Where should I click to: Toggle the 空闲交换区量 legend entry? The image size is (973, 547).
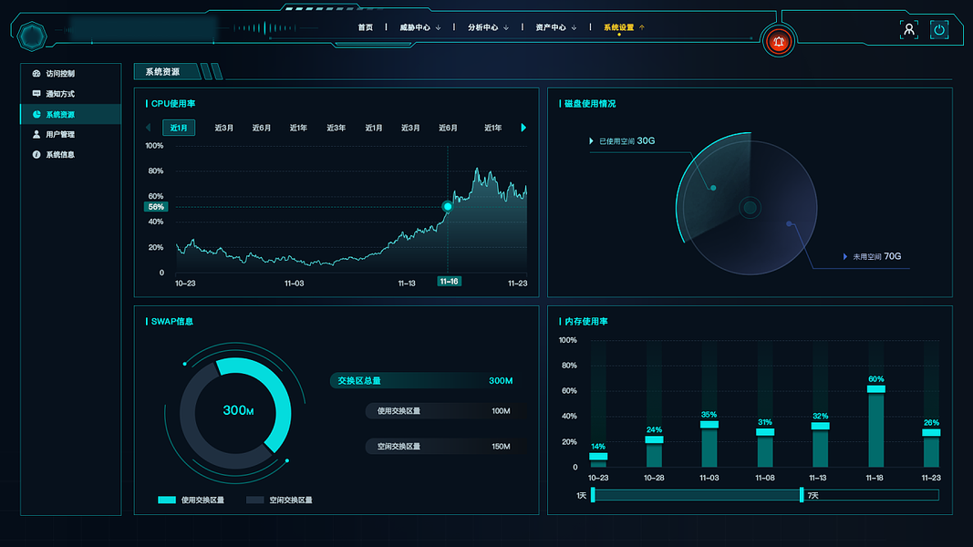click(x=279, y=500)
